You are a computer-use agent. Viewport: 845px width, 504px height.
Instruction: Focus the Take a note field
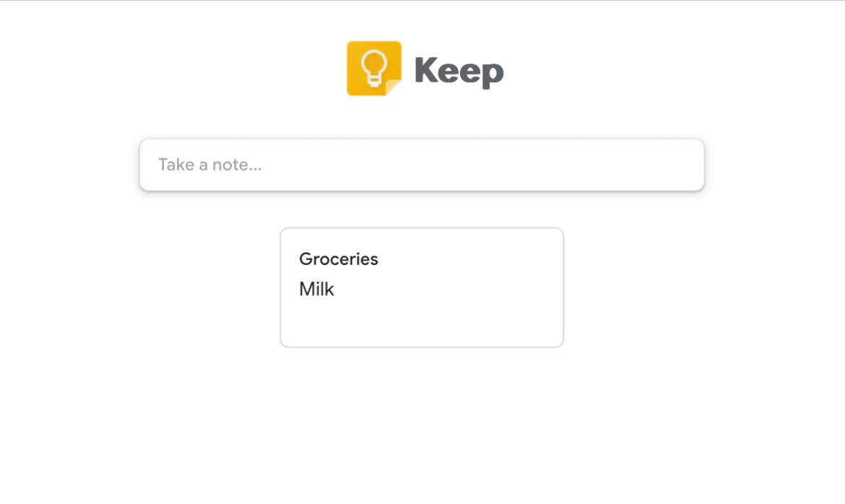[x=422, y=165]
